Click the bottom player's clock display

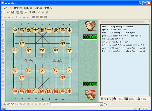click(x=90, y=84)
